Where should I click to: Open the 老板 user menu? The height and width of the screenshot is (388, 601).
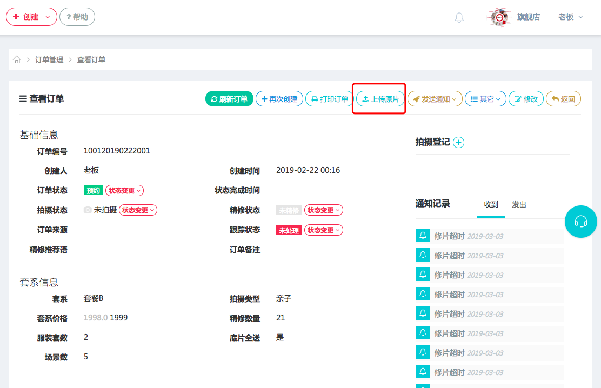[x=570, y=17]
